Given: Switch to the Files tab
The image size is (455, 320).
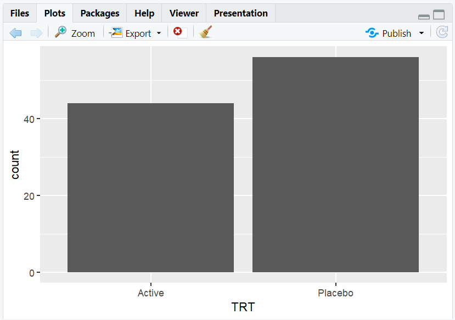Looking at the screenshot, I should click(x=20, y=13).
